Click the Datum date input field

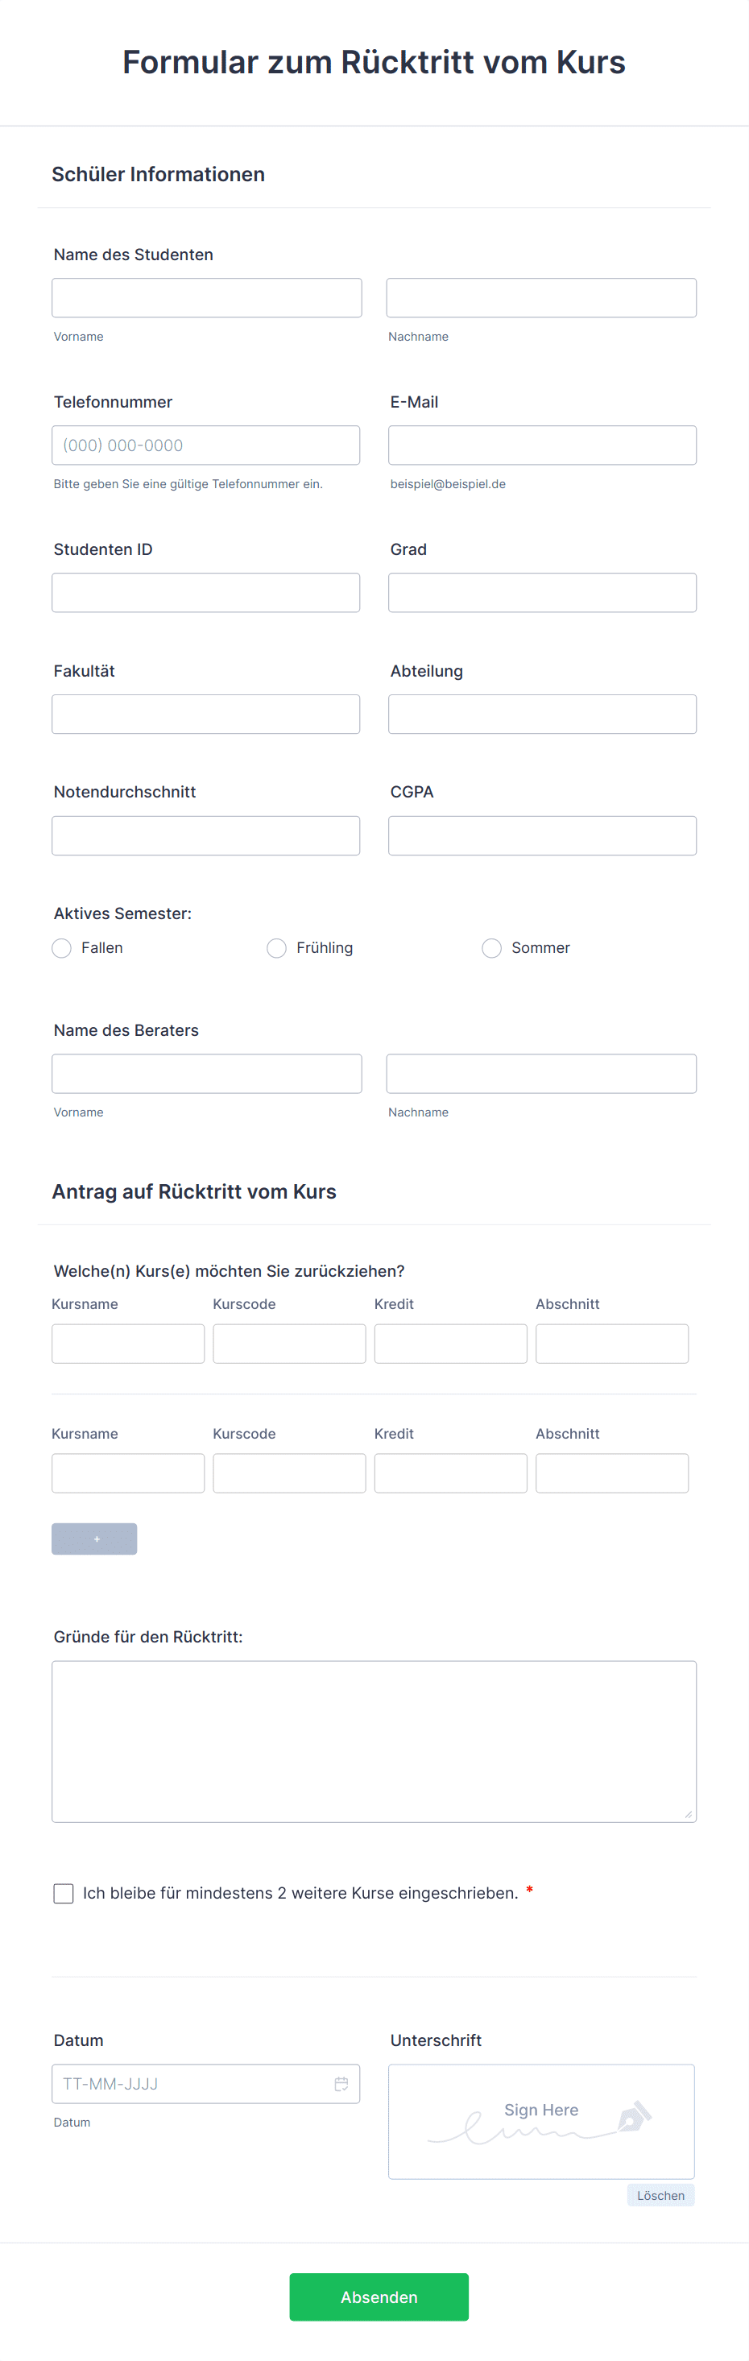click(192, 2083)
